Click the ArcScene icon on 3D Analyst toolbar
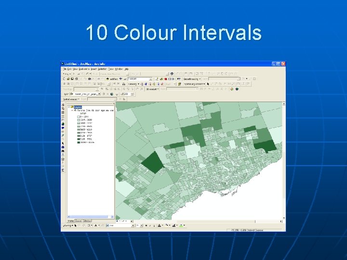Image resolution: width=347 pixels, height=260 pixels. (x=232, y=89)
